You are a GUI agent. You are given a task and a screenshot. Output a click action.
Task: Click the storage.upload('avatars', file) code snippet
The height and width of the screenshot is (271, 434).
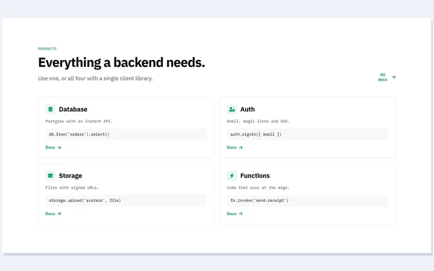coord(126,201)
